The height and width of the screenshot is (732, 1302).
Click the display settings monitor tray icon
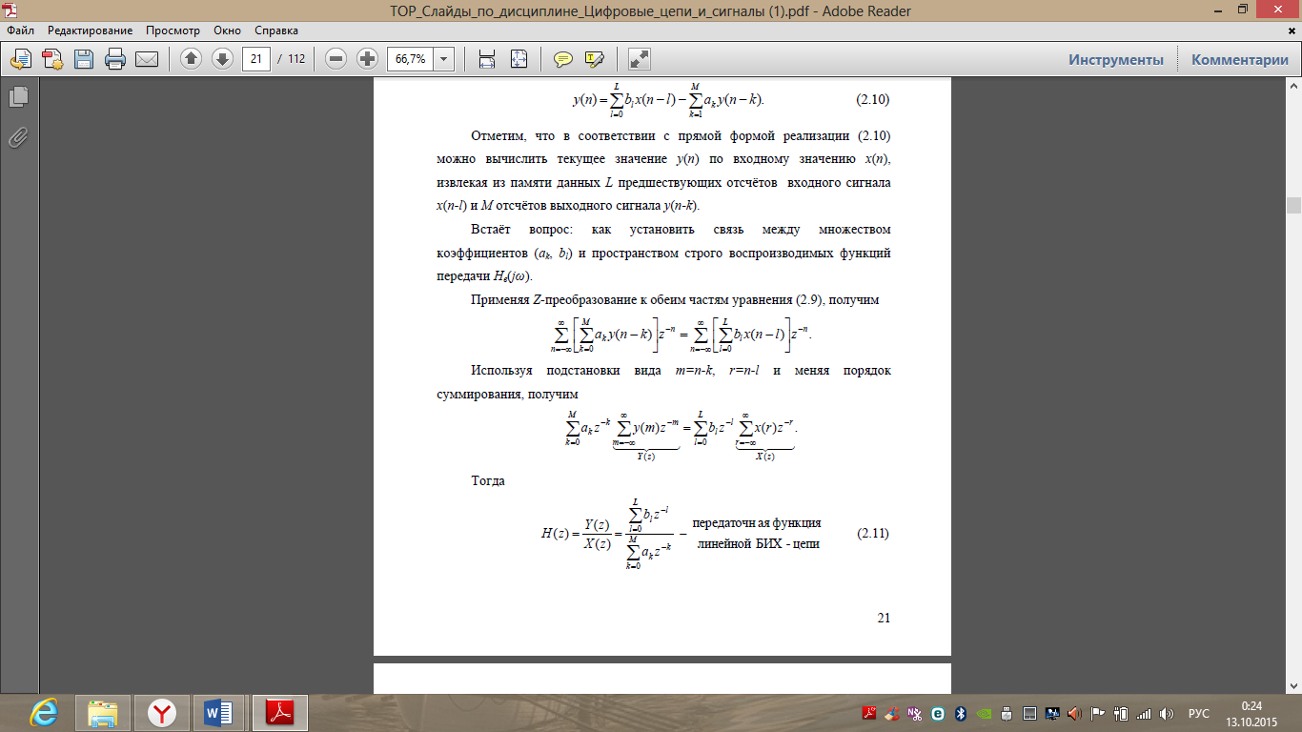pos(1052,713)
